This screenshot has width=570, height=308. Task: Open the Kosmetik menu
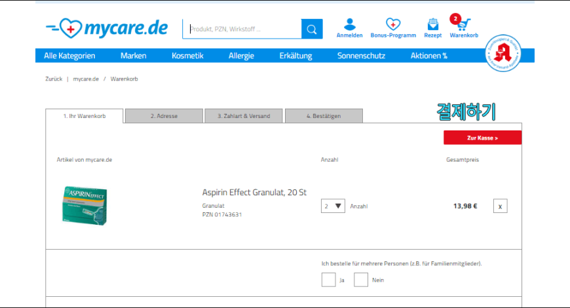click(x=187, y=56)
